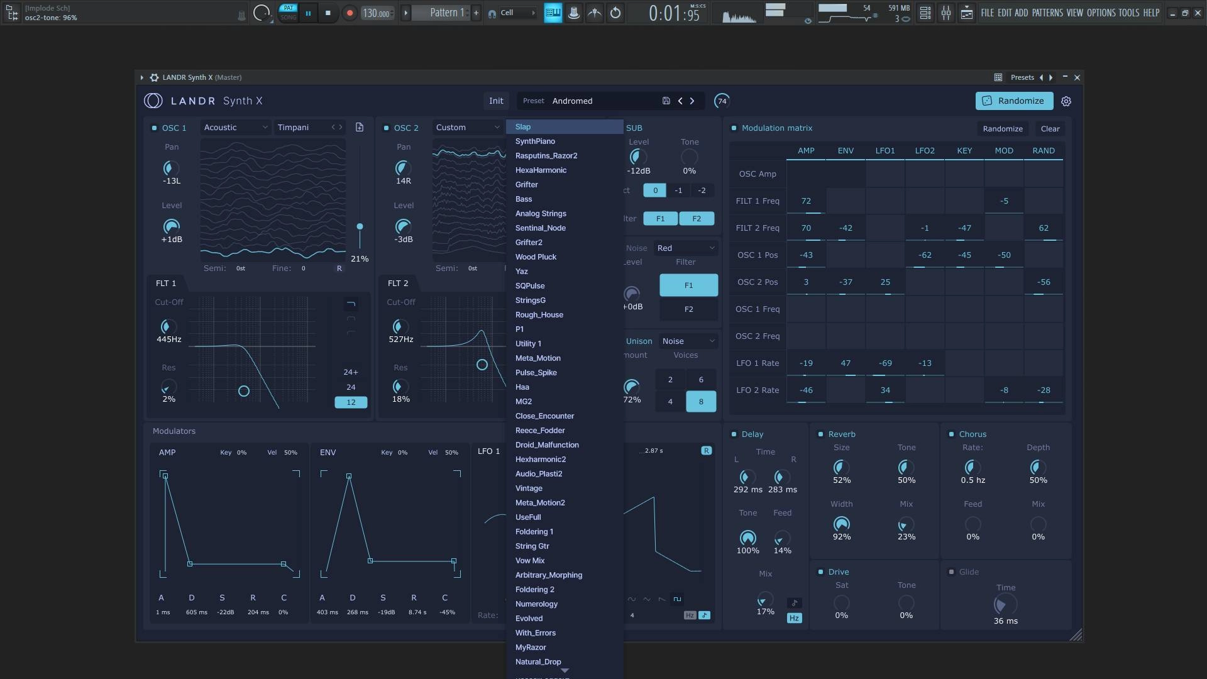Image resolution: width=1207 pixels, height=679 pixels.
Task: Open the OPTIONS menu
Action: click(x=1101, y=13)
